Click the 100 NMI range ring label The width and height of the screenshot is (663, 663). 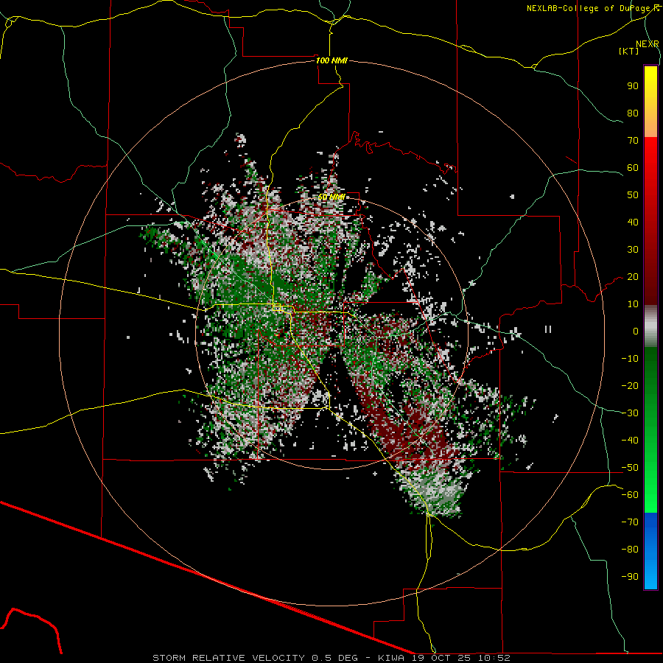point(331,60)
